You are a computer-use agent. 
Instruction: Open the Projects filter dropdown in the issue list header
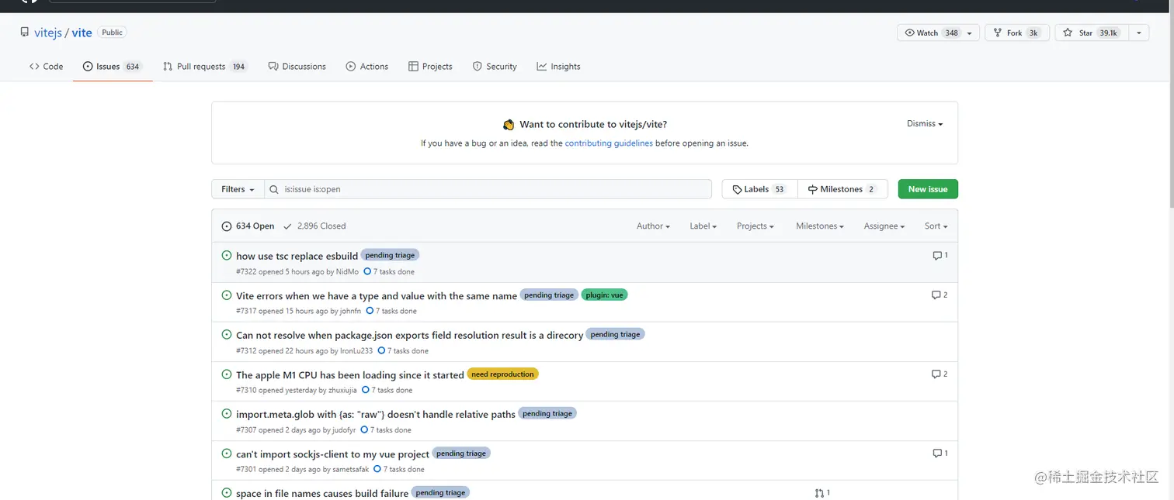[x=755, y=226]
